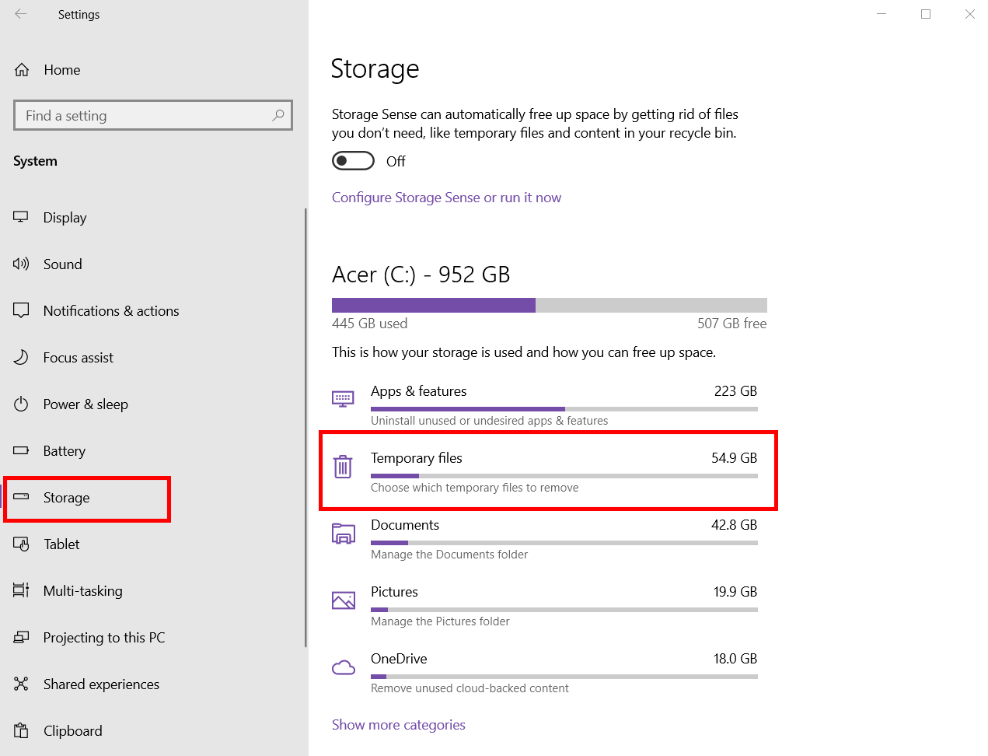Viewport: 988px width, 756px height.
Task: Go to Multi-tasking settings
Action: [x=154, y=591]
